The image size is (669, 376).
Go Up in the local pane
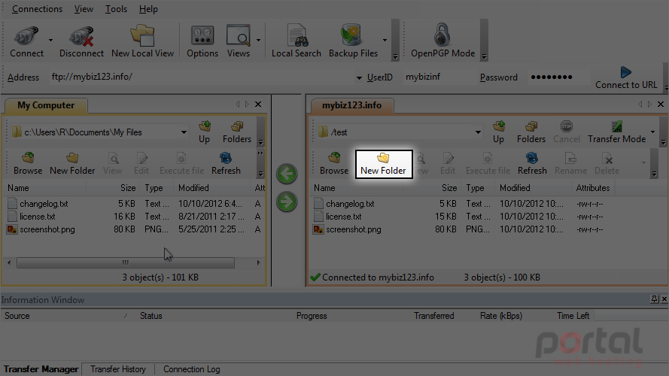205,132
